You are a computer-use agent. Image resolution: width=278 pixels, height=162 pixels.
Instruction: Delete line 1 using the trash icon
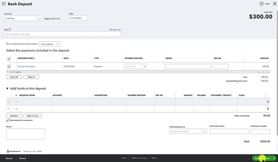268,101
